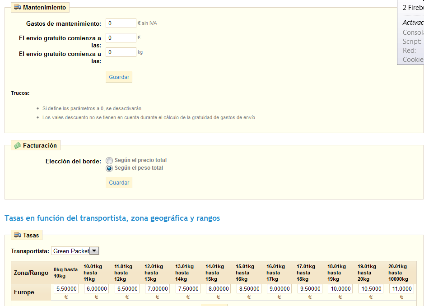The height and width of the screenshot is (306, 424).
Task: Open the Consola item in Firebug panel
Action: [x=413, y=32]
